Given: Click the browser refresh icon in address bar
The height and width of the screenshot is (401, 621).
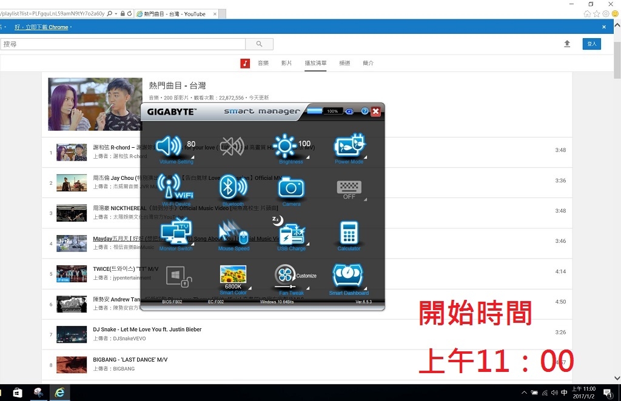Looking at the screenshot, I should (130, 13).
